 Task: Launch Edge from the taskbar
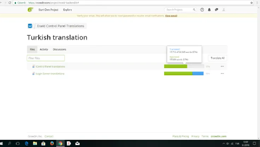pos(26,143)
